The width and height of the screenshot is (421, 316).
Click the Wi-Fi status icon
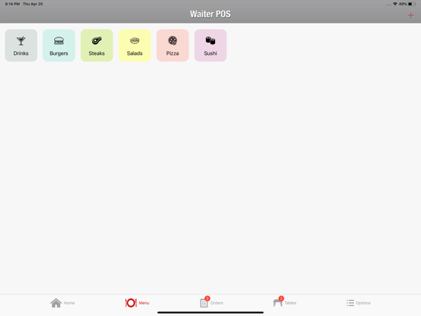[395, 4]
